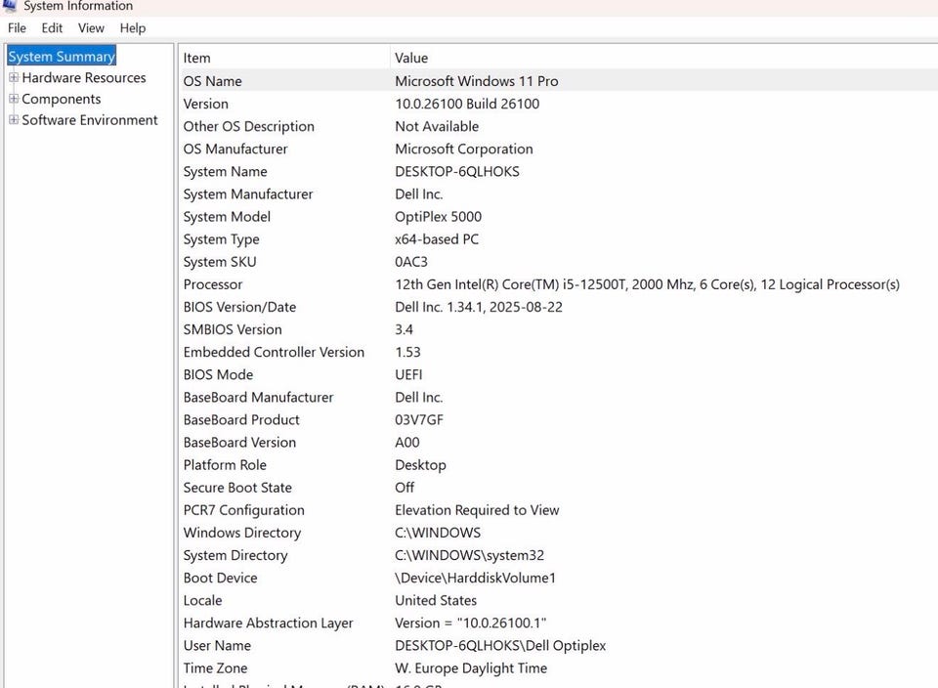The image size is (938, 688).
Task: Select the BIOS Version/Date row
Action: (x=239, y=307)
